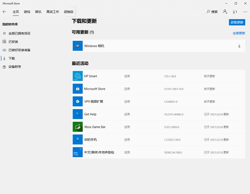Viewport: 250px width, 194px height.
Task: Open the user account icon
Action: [x=225, y=12]
